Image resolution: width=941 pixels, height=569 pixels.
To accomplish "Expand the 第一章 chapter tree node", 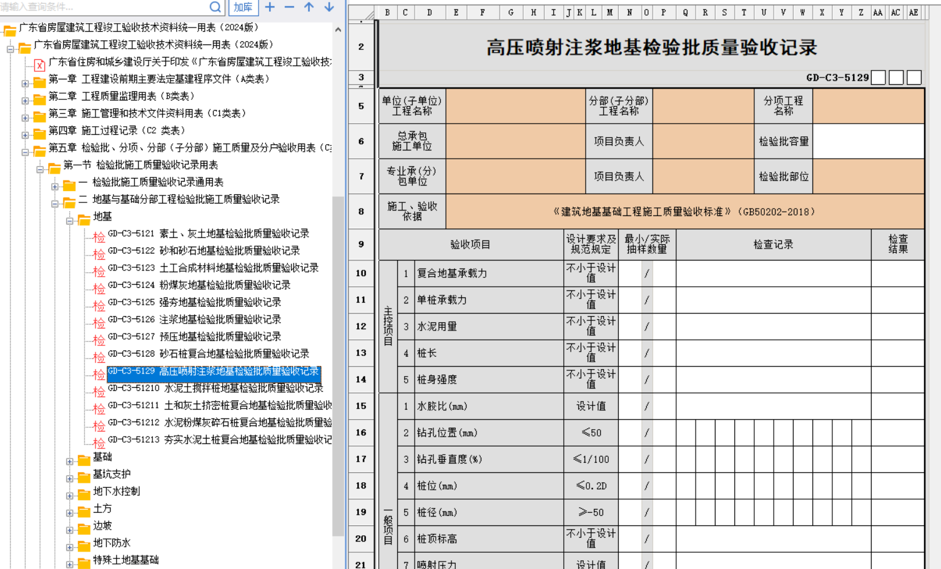I will coord(25,83).
